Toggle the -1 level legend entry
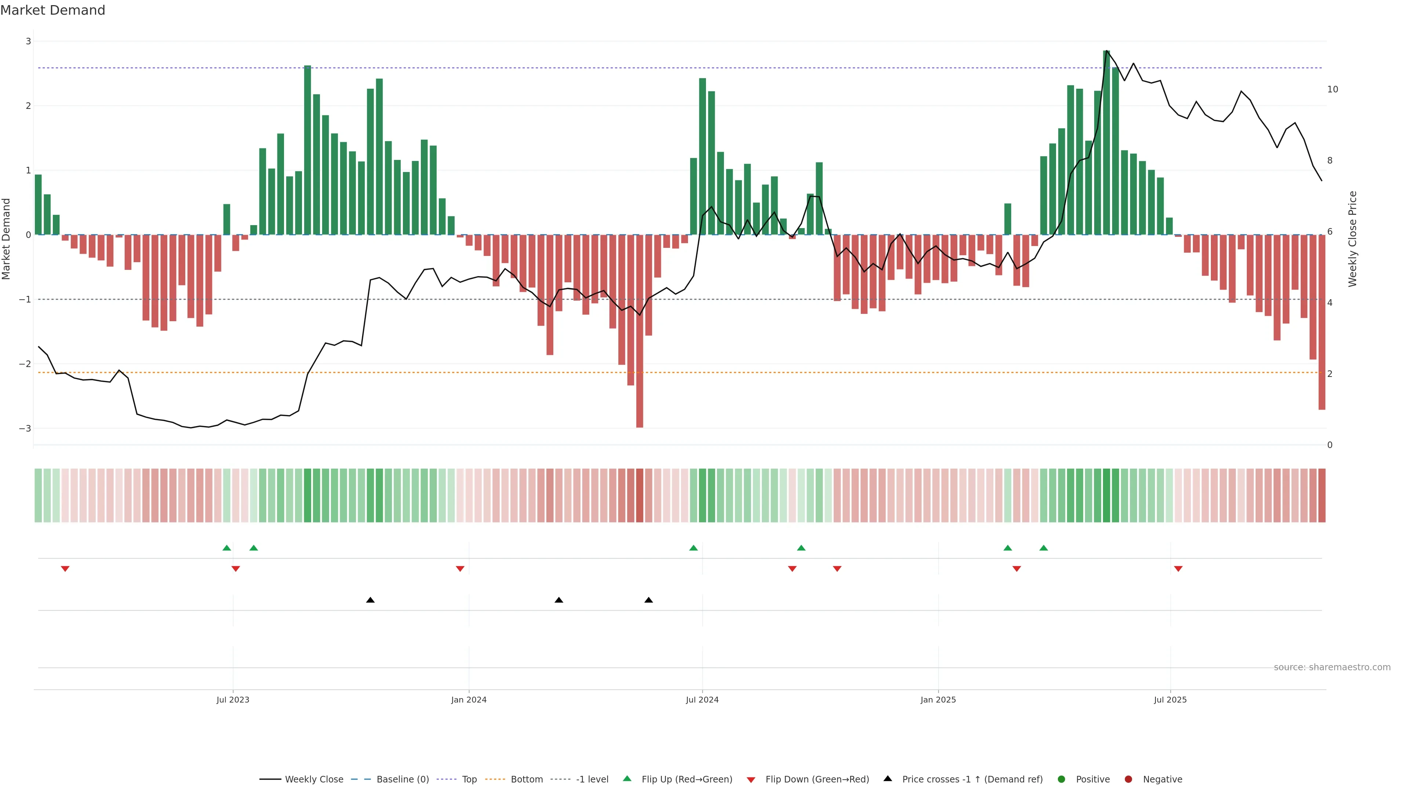This screenshot has width=1409, height=792. tap(592, 780)
